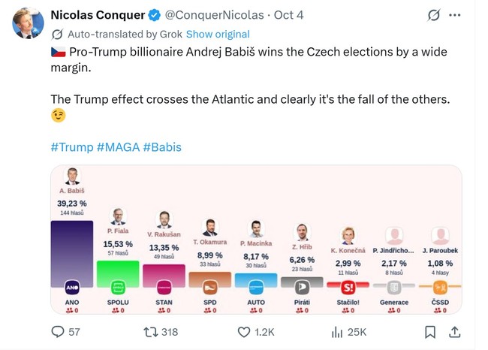Image resolution: width=488 pixels, height=350 pixels.
Task: Share the post via upload icon
Action: coord(454,331)
